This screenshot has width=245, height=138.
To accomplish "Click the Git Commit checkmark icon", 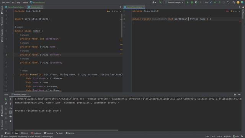I will click(x=215, y=2).
